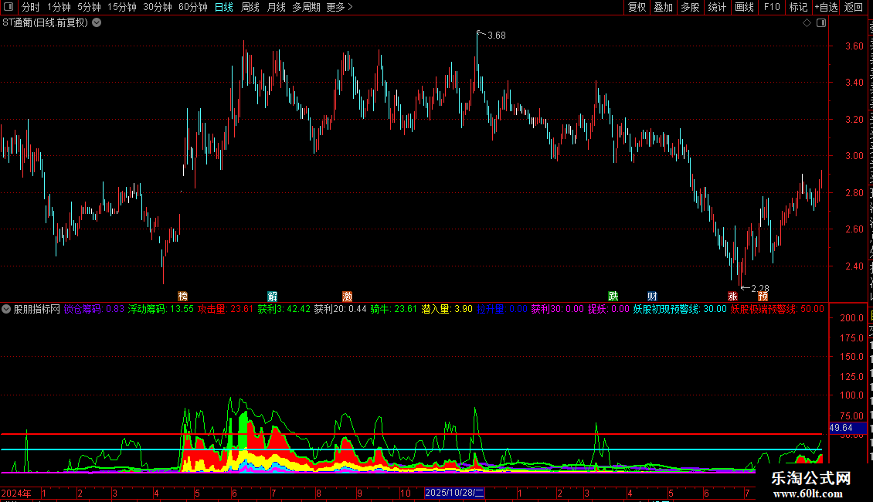Switch to the 5分钟 period

pyautogui.click(x=89, y=7)
